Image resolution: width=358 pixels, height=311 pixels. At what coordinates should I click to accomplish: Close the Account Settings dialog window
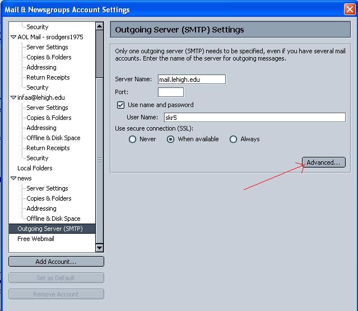coord(348,9)
